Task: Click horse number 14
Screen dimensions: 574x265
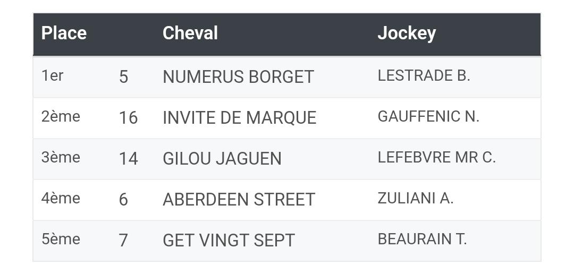Action: pos(128,159)
